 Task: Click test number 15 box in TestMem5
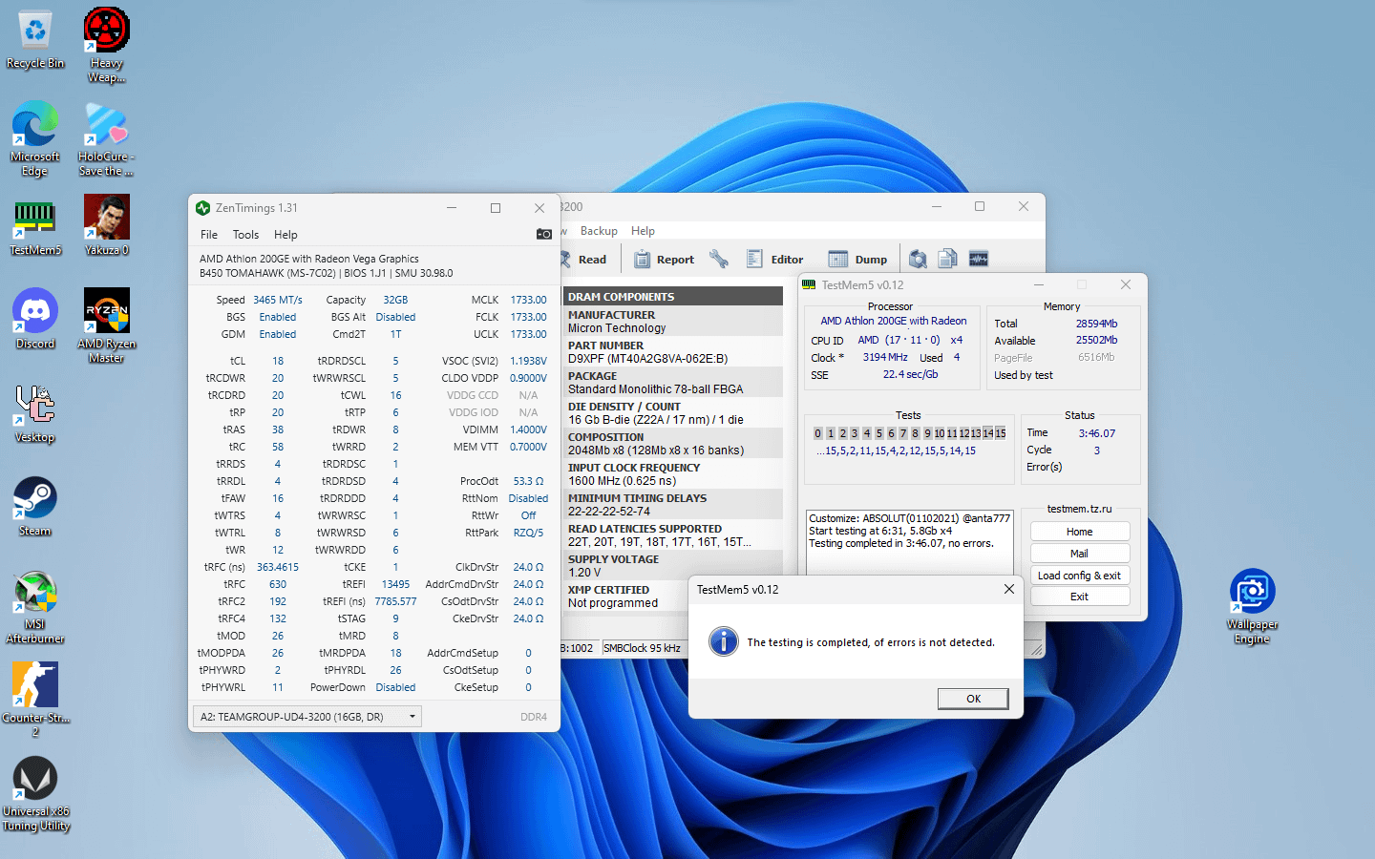[1001, 433]
